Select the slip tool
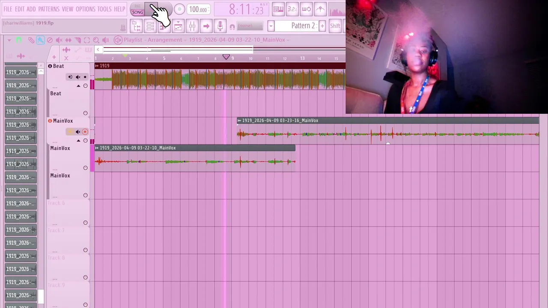This screenshot has width=548, height=308. point(68,40)
